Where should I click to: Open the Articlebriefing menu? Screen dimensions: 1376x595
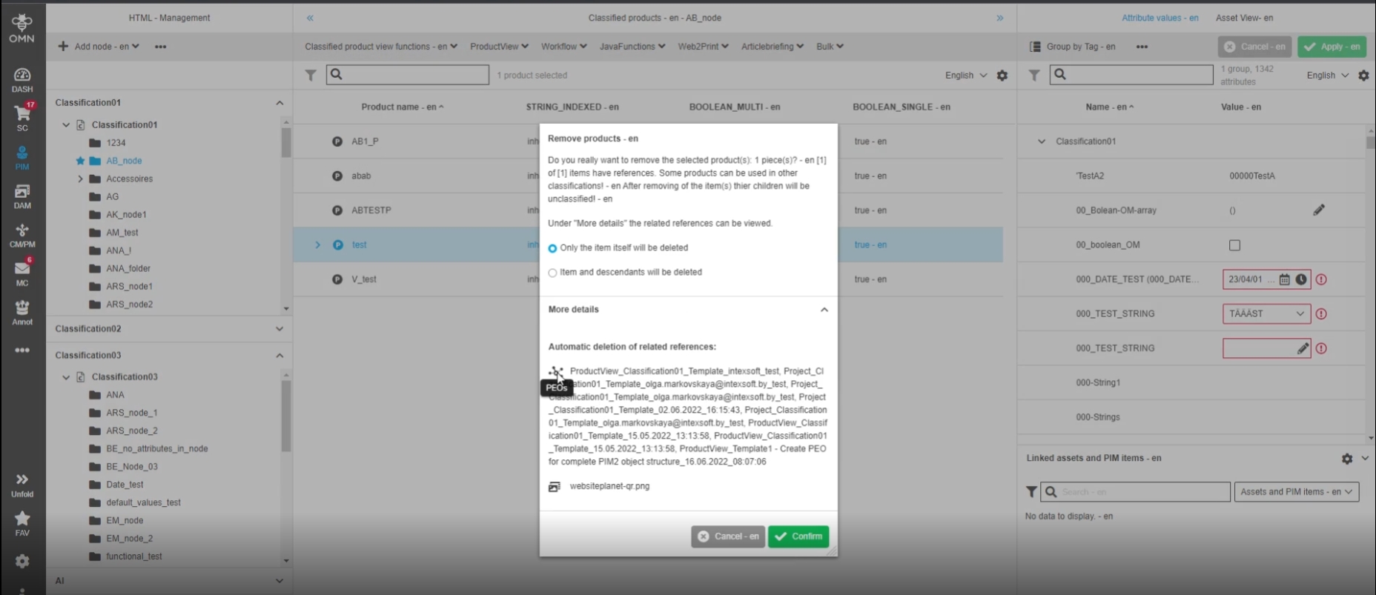[x=773, y=47]
